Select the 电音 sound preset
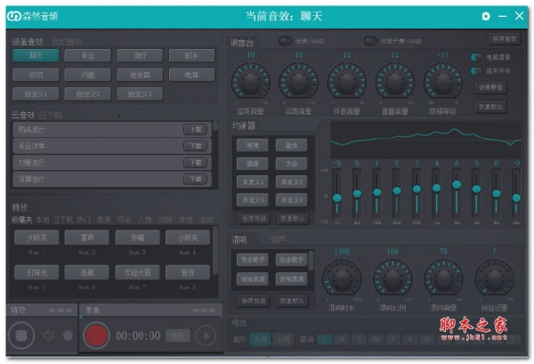 pos(191,75)
